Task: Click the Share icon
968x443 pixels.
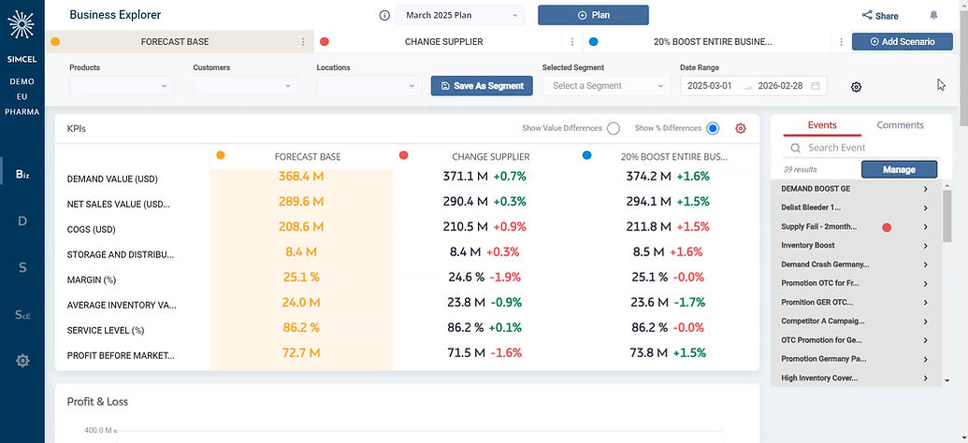Action: click(x=867, y=16)
